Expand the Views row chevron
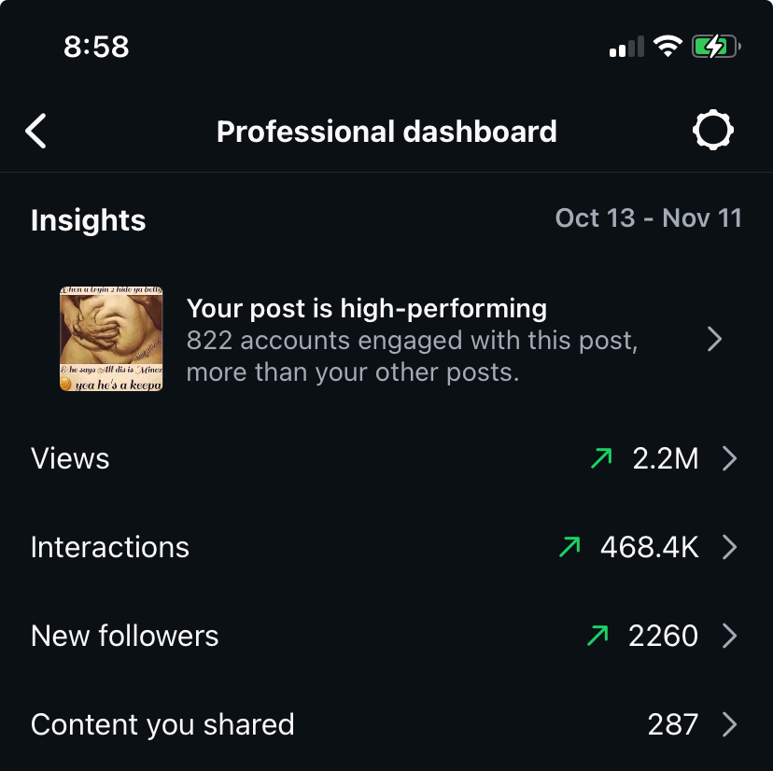 (x=730, y=458)
